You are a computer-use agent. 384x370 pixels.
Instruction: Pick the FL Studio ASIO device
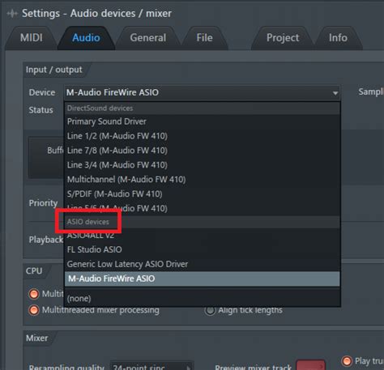click(202, 249)
